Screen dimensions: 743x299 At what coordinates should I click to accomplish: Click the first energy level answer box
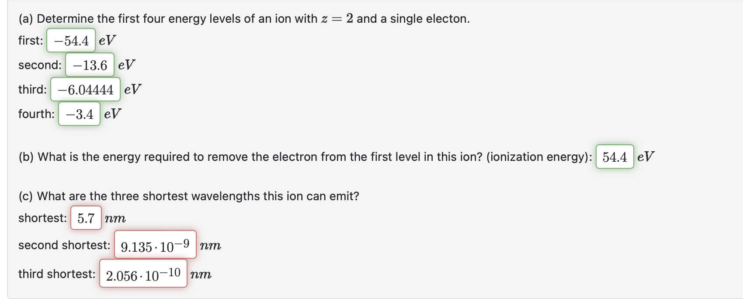(x=71, y=40)
